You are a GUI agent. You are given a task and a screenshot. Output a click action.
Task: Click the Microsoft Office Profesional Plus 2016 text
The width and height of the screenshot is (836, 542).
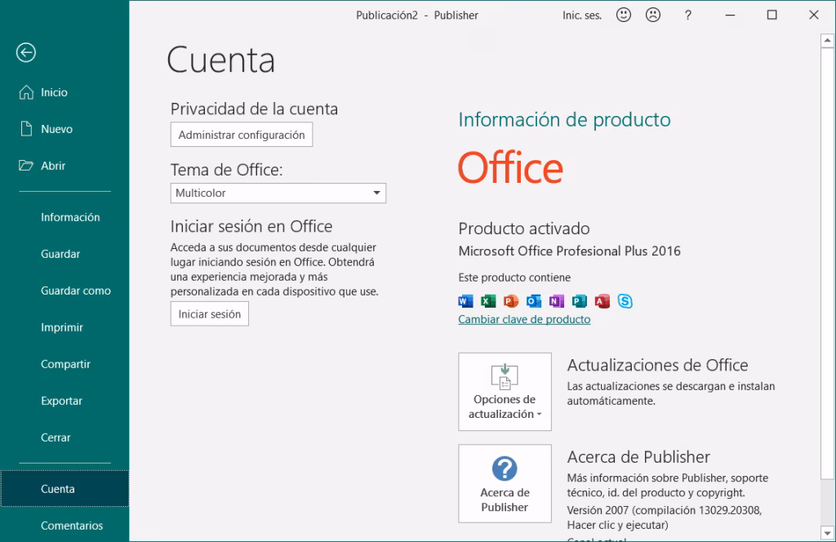coord(569,251)
